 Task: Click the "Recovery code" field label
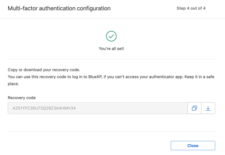22,98
